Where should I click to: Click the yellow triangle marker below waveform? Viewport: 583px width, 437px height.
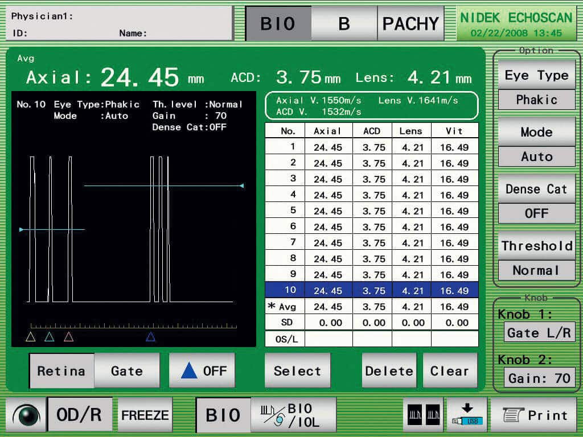pyautogui.click(x=31, y=337)
